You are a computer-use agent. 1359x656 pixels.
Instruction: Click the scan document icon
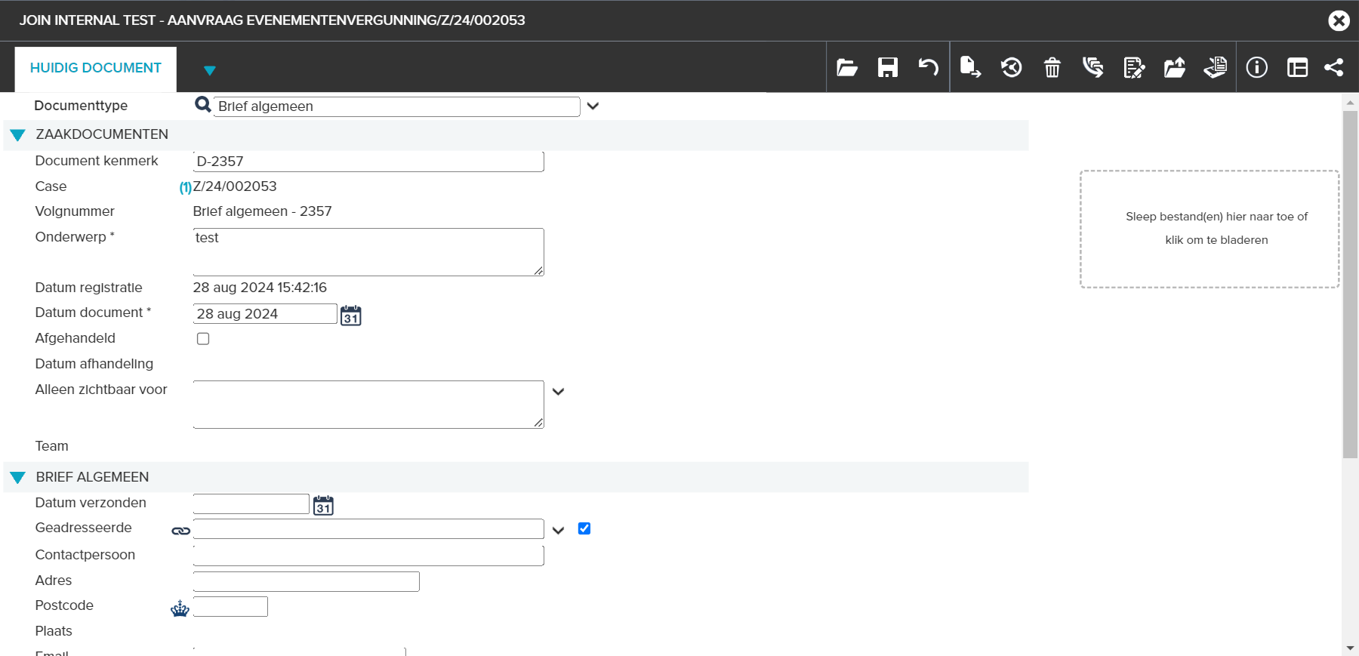[1216, 68]
